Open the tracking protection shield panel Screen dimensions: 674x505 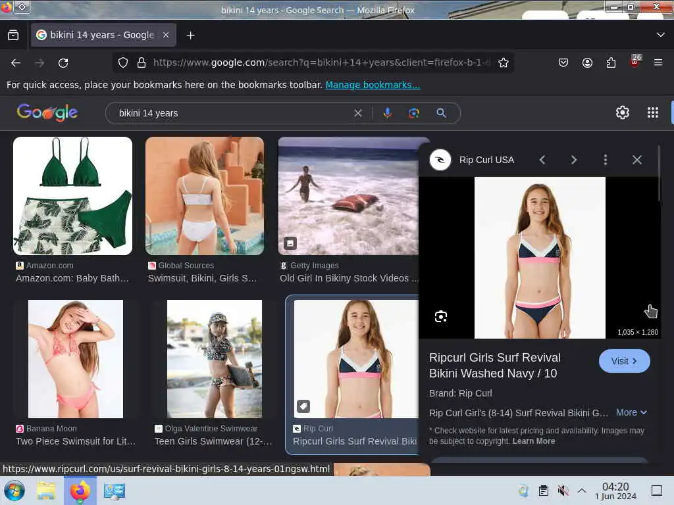(x=123, y=62)
